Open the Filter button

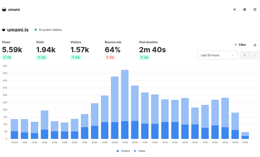pyautogui.click(x=240, y=45)
